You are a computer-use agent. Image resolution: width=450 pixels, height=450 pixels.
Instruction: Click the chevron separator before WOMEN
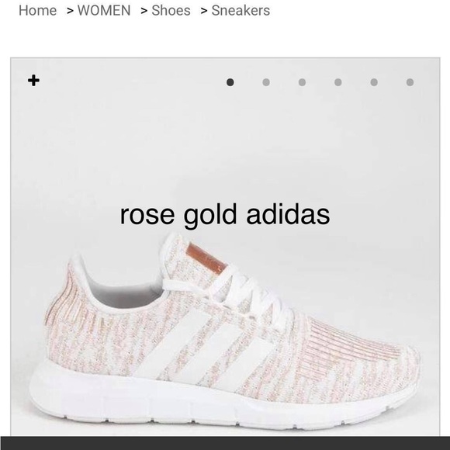(x=70, y=11)
